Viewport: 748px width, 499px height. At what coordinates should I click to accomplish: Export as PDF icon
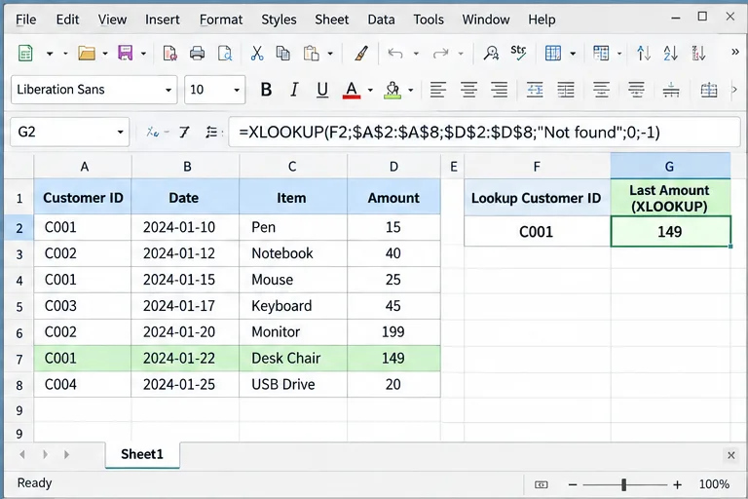(x=169, y=53)
